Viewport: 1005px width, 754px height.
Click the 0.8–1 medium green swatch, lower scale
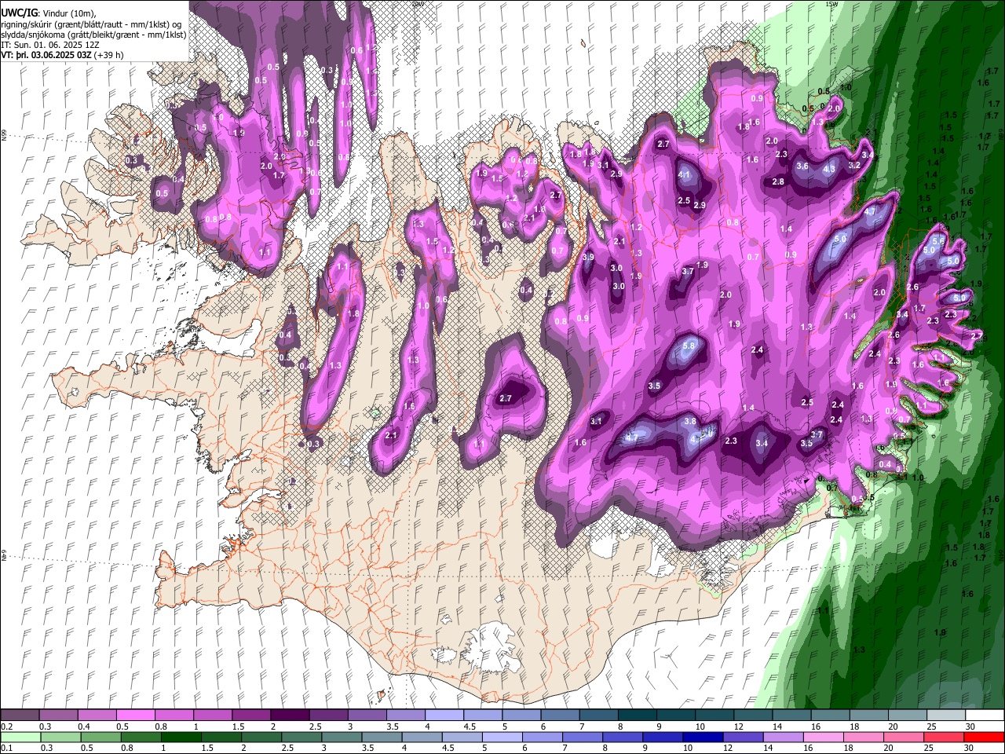(x=141, y=738)
